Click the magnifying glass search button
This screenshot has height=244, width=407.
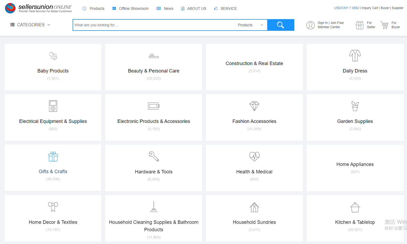click(280, 25)
